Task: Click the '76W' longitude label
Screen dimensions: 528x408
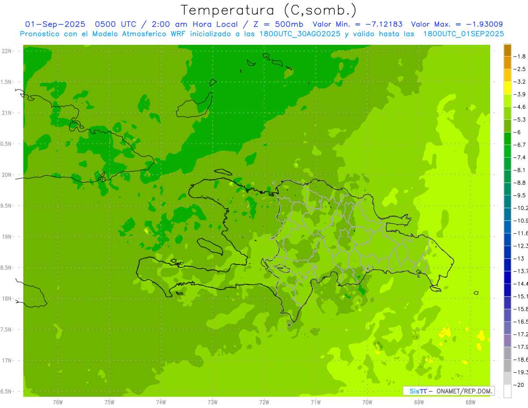Action: tap(58, 402)
